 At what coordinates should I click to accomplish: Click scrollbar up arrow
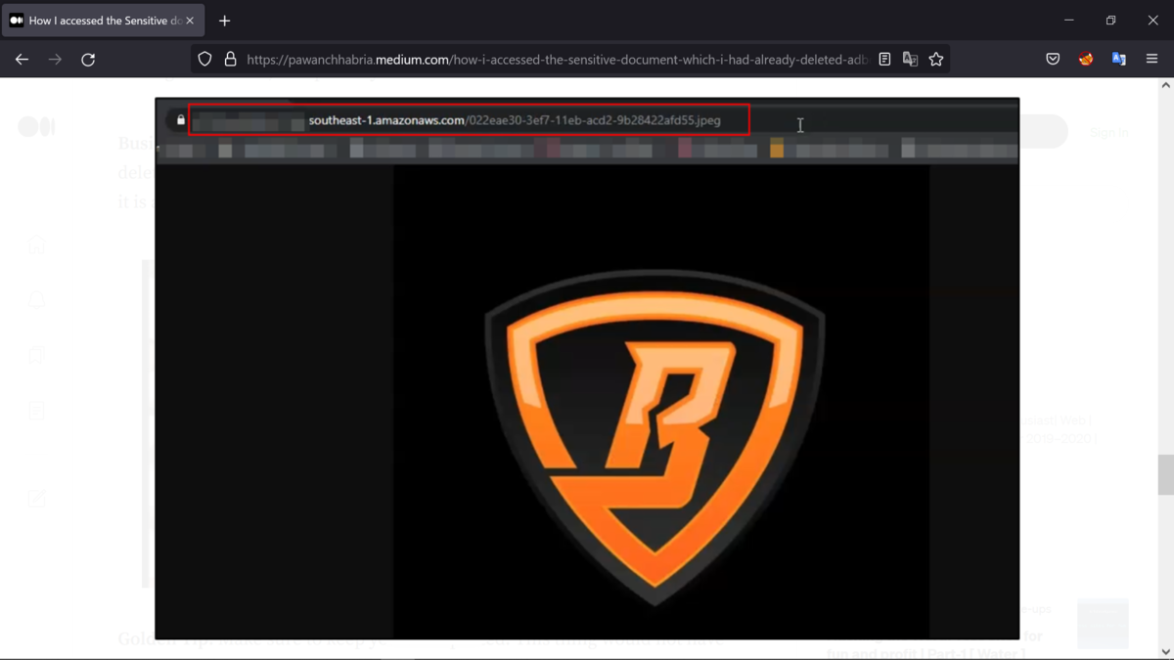tap(1165, 86)
